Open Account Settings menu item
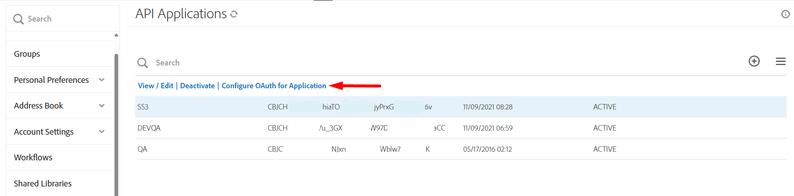This screenshot has width=794, height=196. tap(44, 132)
